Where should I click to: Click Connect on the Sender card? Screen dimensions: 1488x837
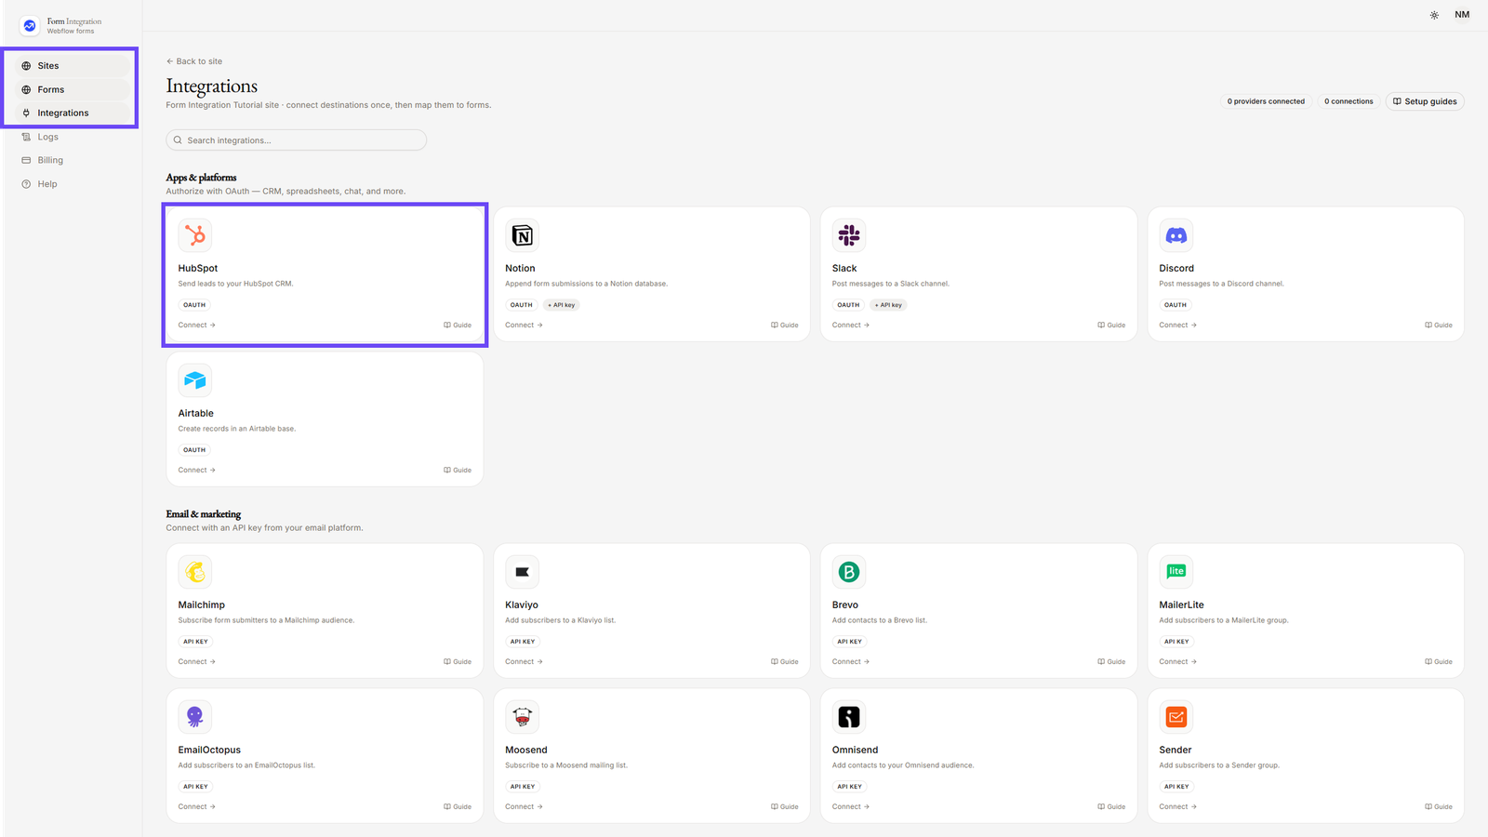pyautogui.click(x=1177, y=807)
